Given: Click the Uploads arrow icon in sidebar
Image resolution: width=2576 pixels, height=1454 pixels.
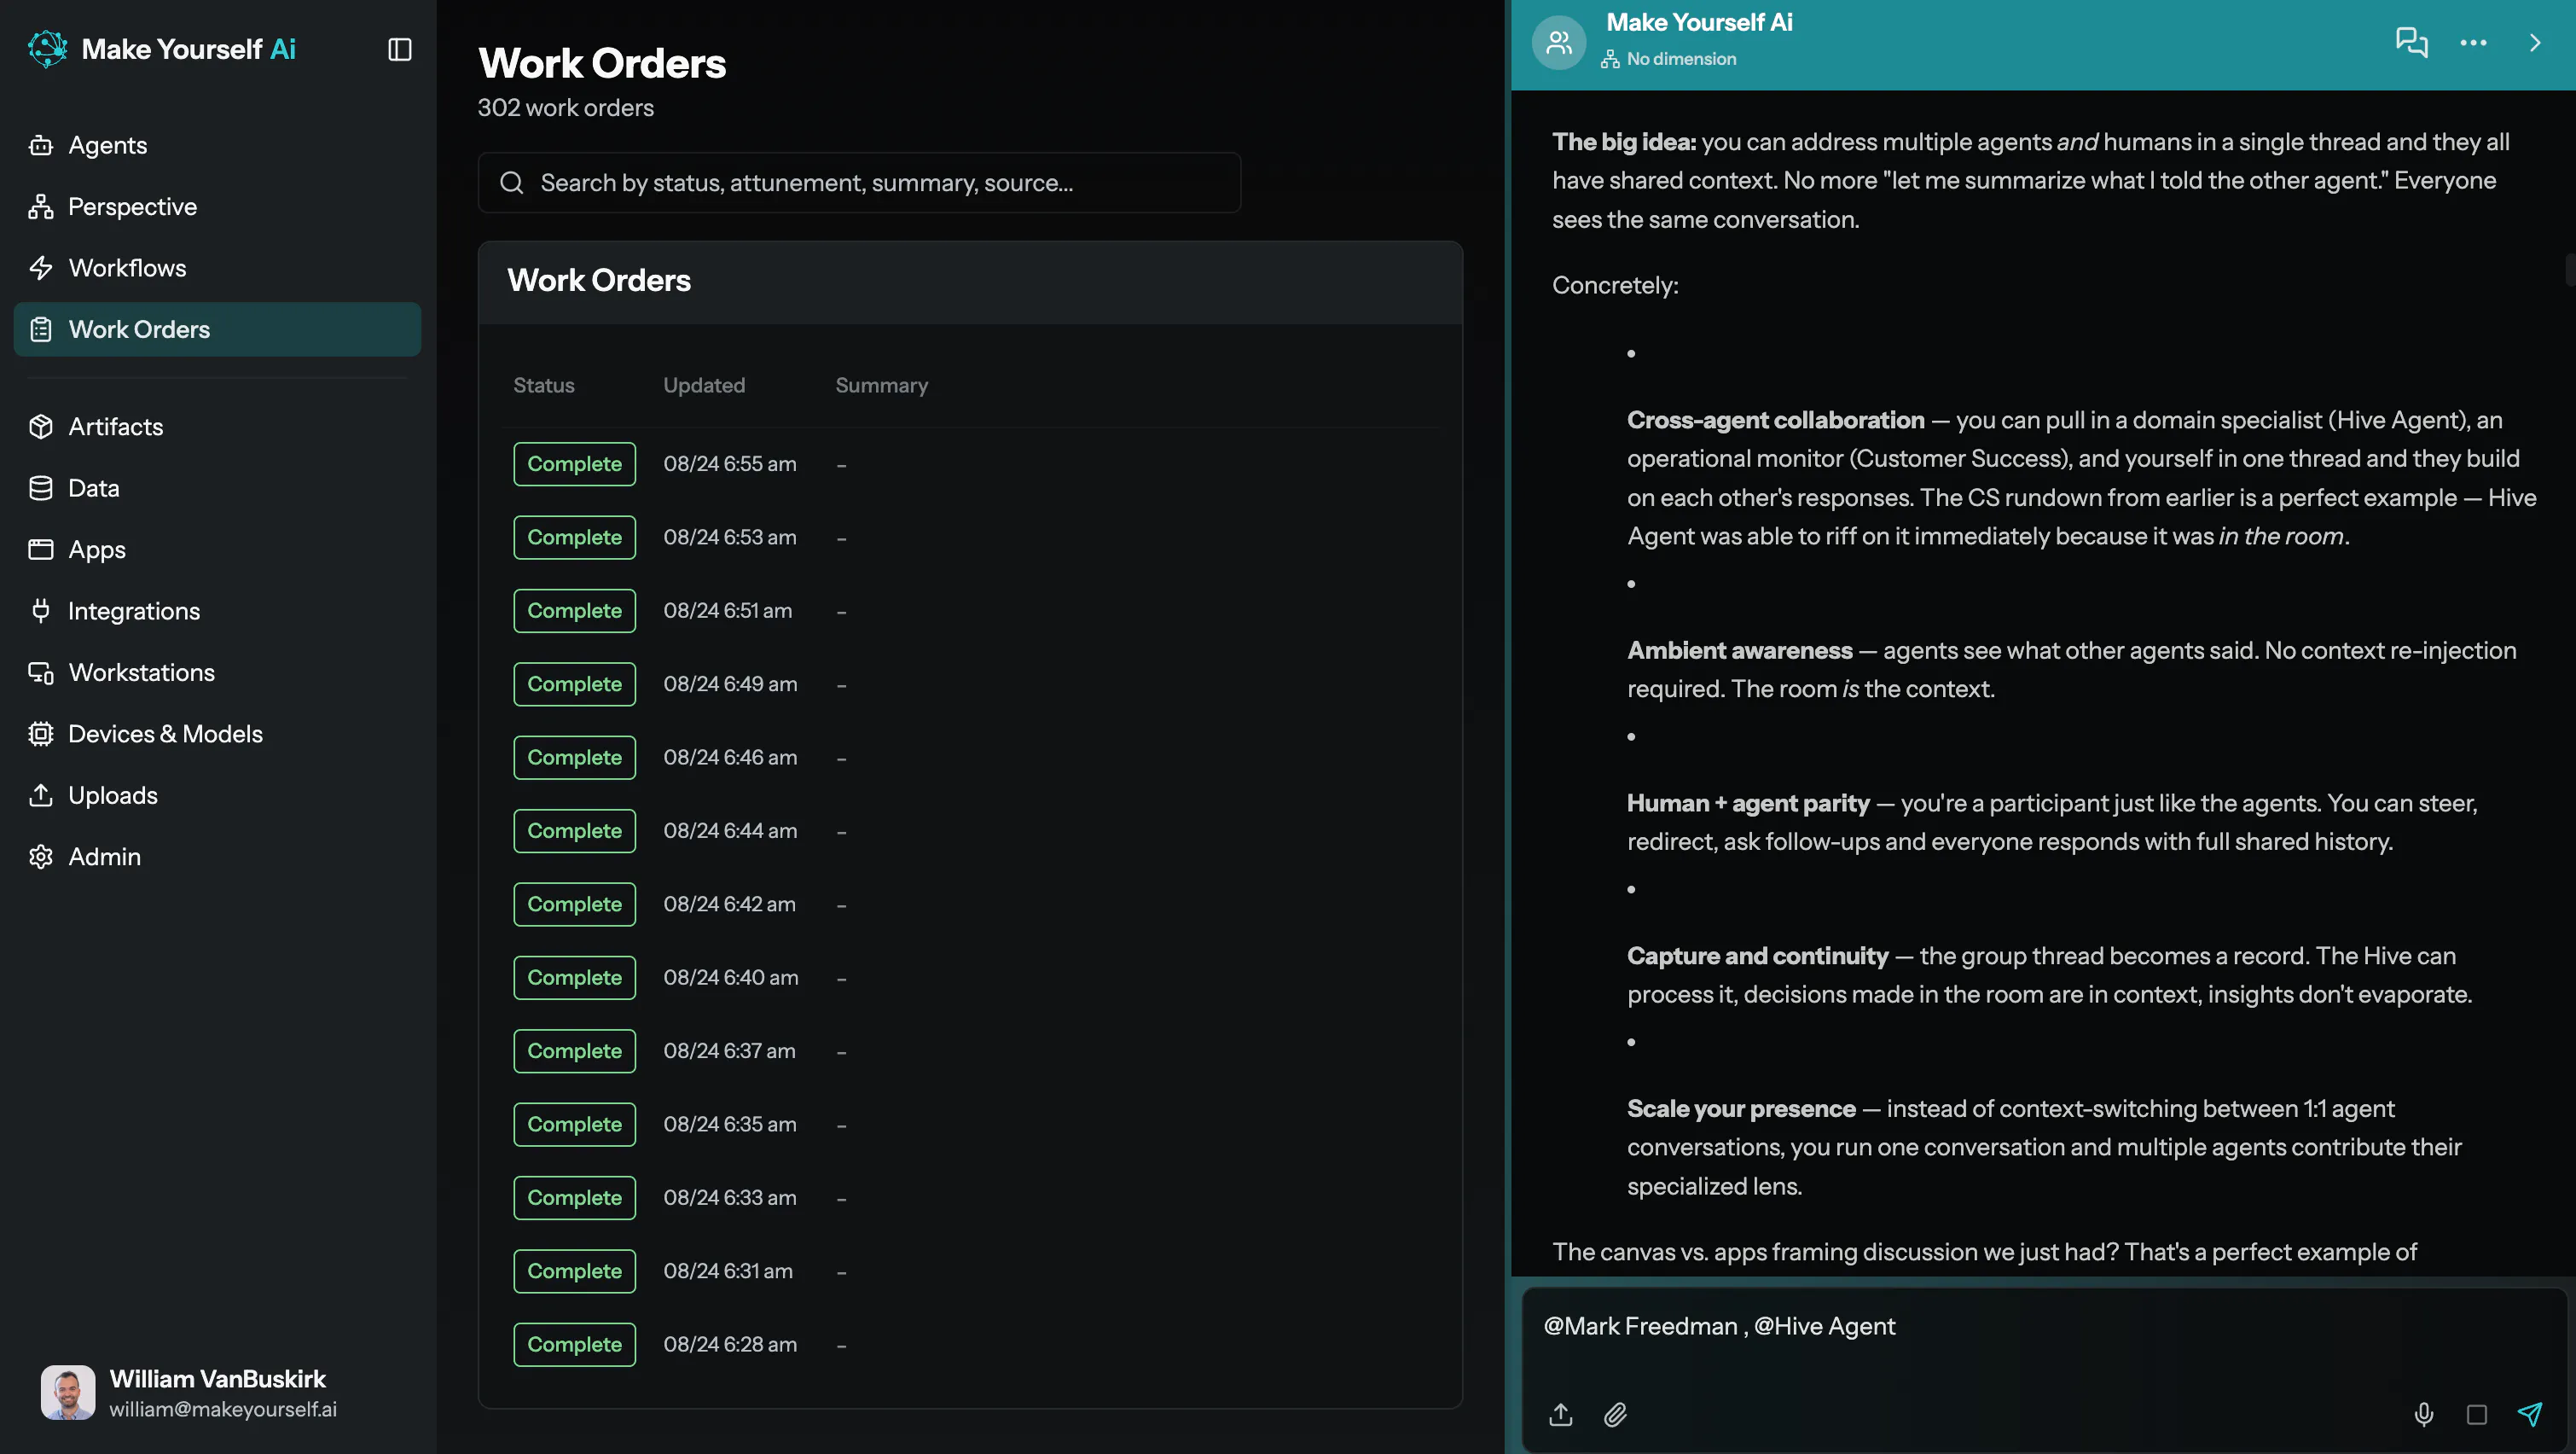Looking at the screenshot, I should tap(41, 794).
